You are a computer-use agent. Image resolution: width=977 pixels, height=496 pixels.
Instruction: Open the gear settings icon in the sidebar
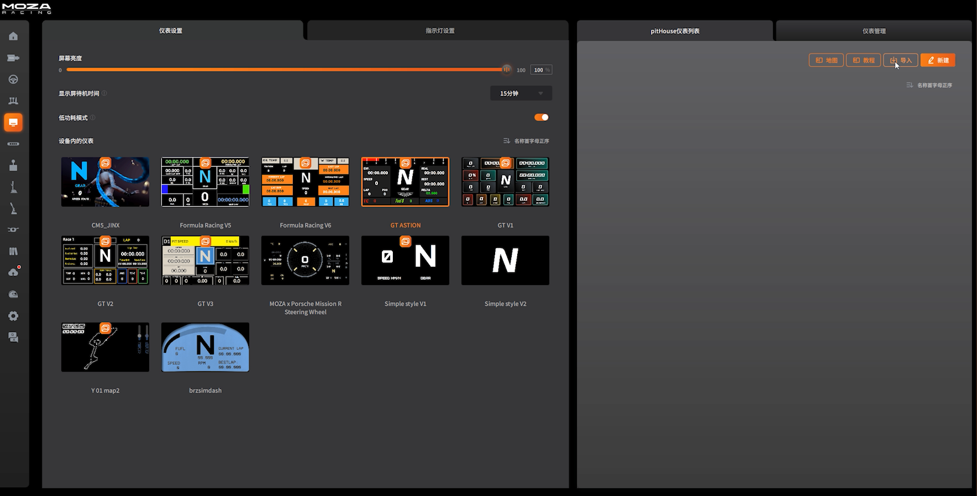tap(13, 316)
